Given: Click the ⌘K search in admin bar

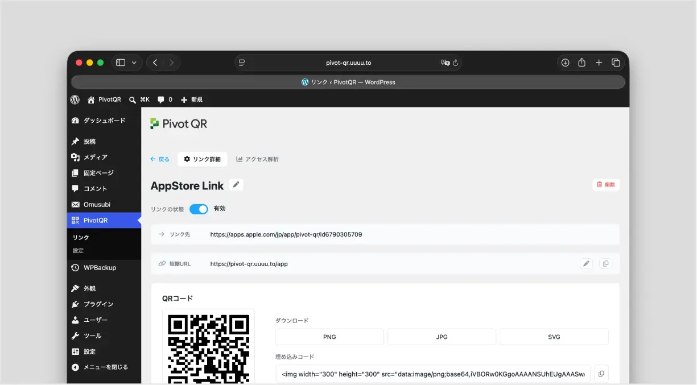Looking at the screenshot, I should [139, 100].
